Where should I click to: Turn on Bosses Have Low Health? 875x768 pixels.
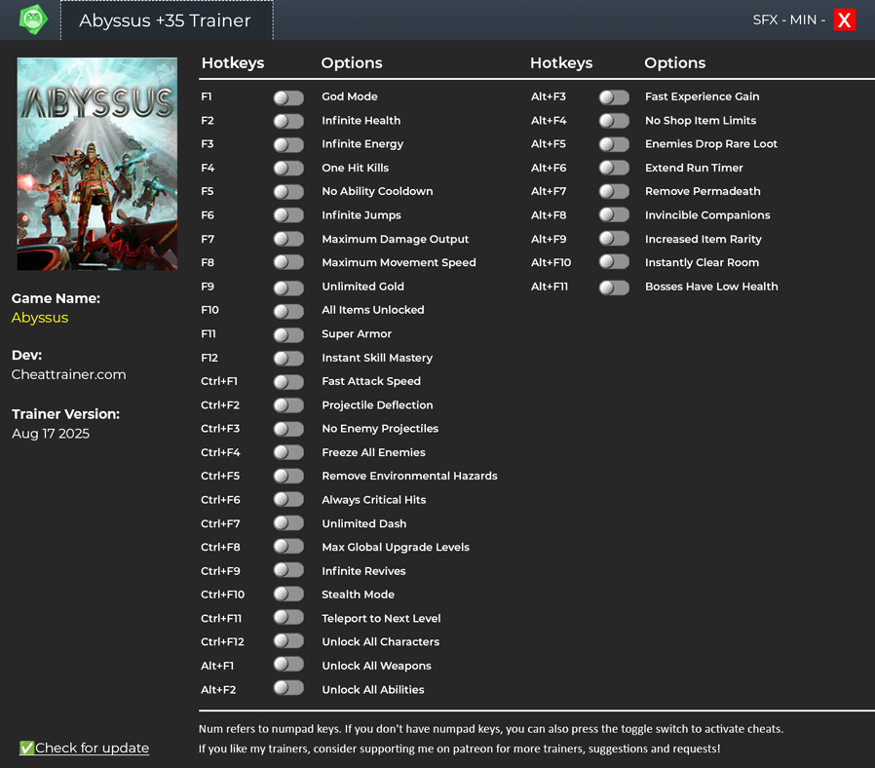pyautogui.click(x=614, y=288)
